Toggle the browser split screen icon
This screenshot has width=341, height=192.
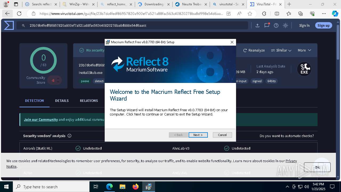tap(277, 14)
